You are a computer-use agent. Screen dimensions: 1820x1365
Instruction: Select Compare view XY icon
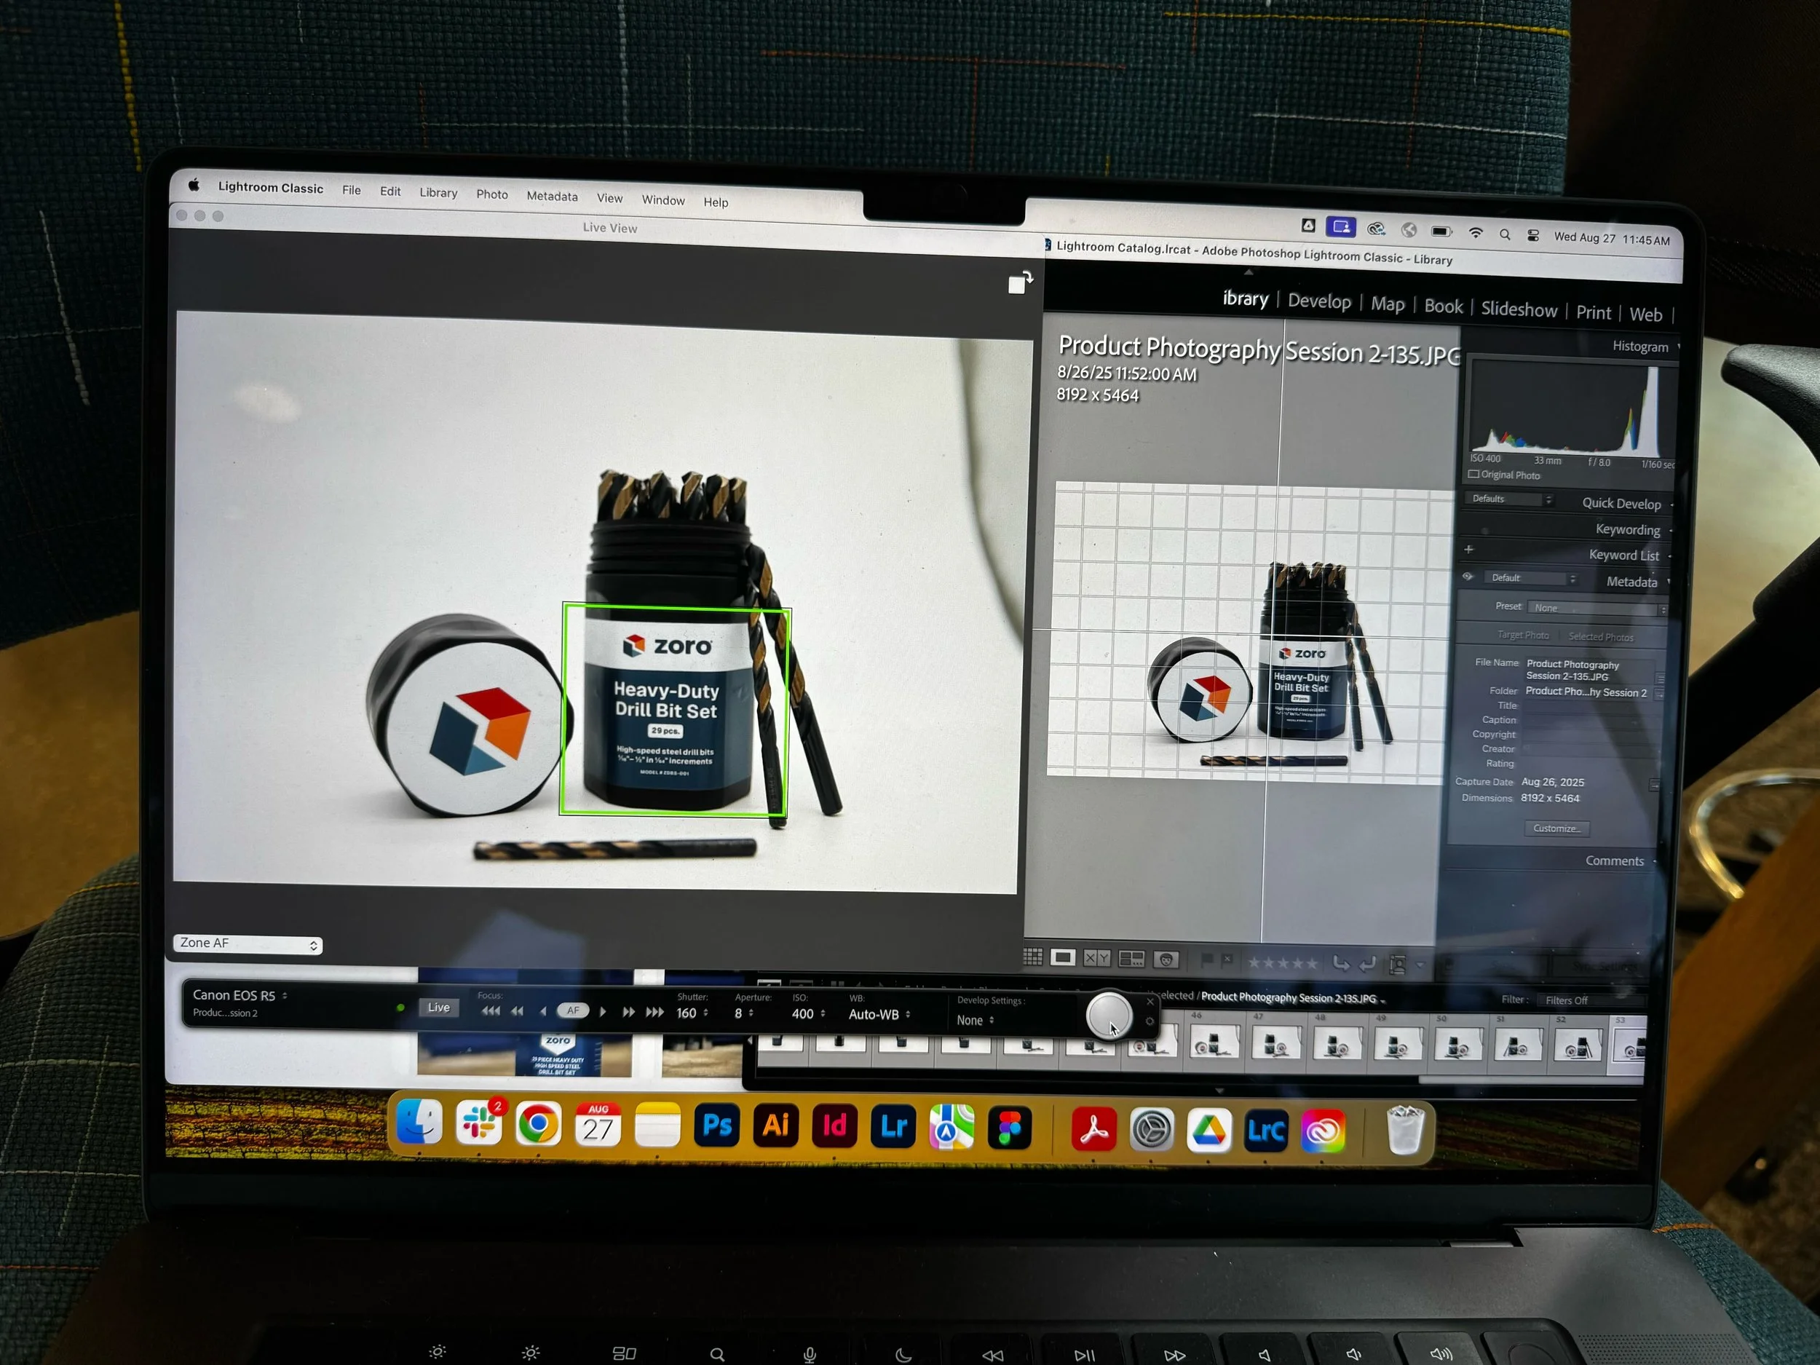(1097, 959)
